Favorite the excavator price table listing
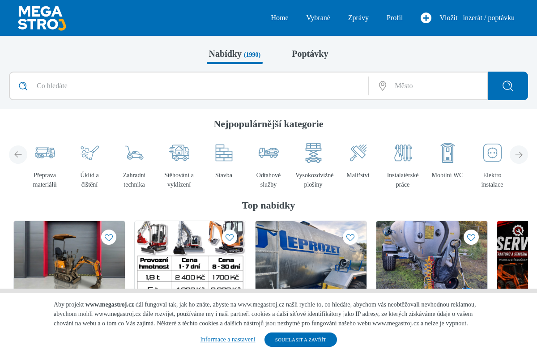This screenshot has width=537, height=358. pyautogui.click(x=230, y=237)
